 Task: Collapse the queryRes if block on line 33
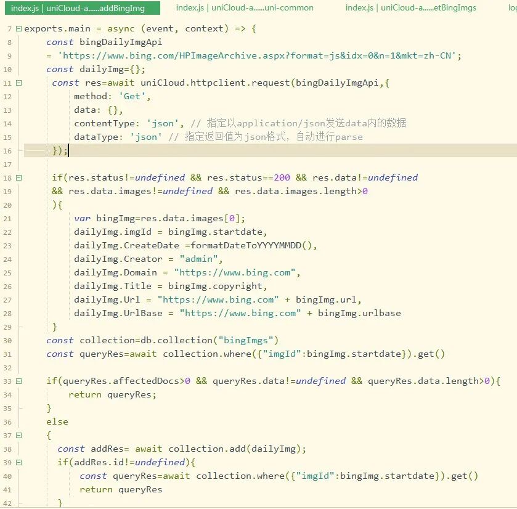click(x=18, y=381)
